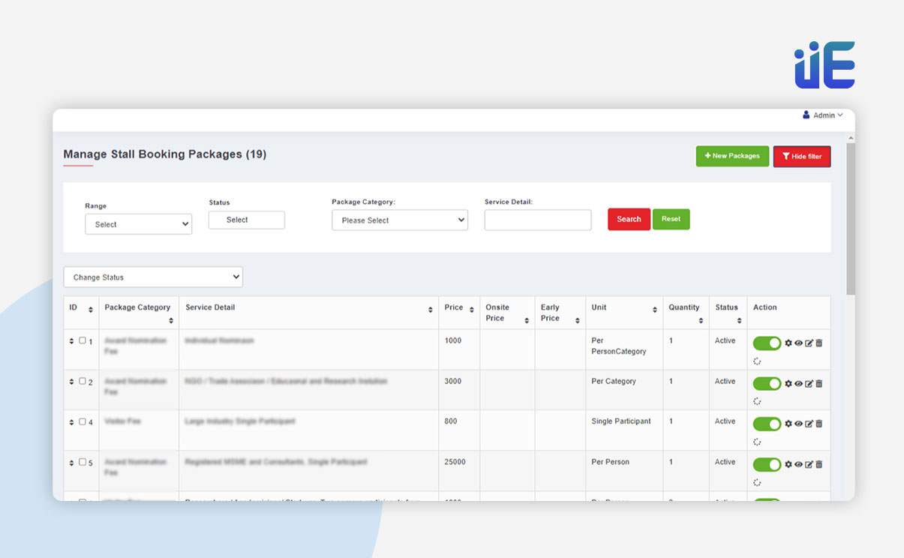
Task: Tick the checkbox for row ID 2
Action: coord(83,381)
